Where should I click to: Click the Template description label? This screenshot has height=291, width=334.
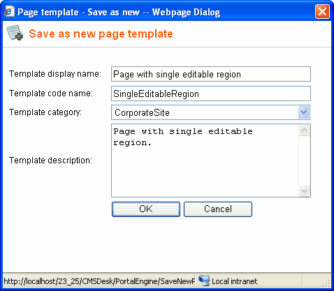(x=50, y=161)
